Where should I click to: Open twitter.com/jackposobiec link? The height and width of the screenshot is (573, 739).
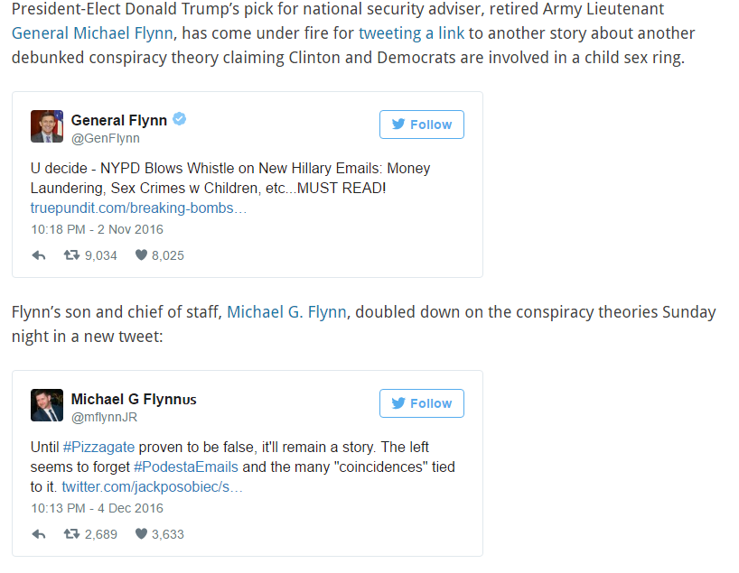coord(152,487)
